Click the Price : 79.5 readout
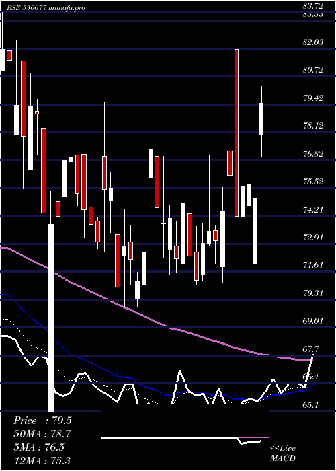Screen dimensions: 336x471 (x=42, y=421)
